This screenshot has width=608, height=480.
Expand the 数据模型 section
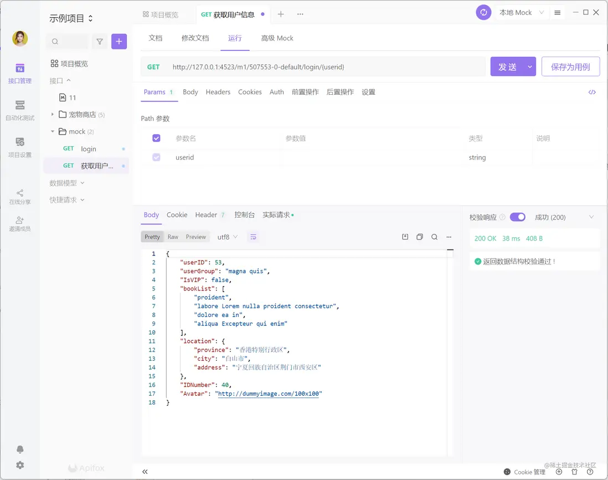coord(66,183)
